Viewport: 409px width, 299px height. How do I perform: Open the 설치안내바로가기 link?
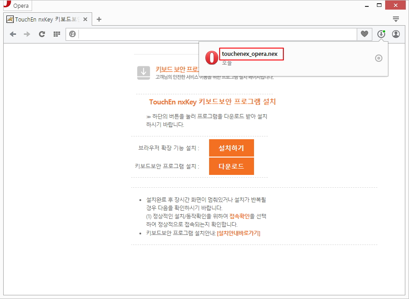tap(239, 233)
